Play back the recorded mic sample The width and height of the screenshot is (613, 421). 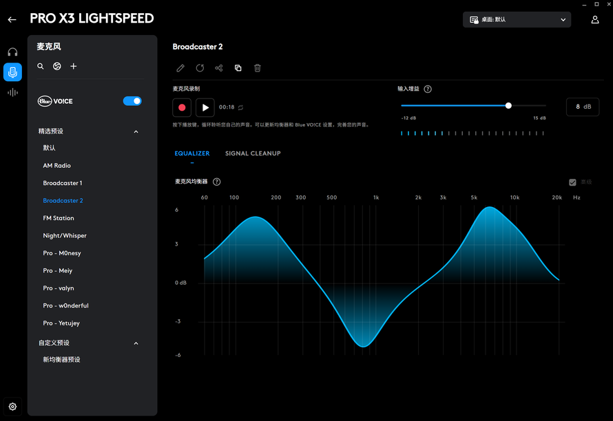point(205,107)
